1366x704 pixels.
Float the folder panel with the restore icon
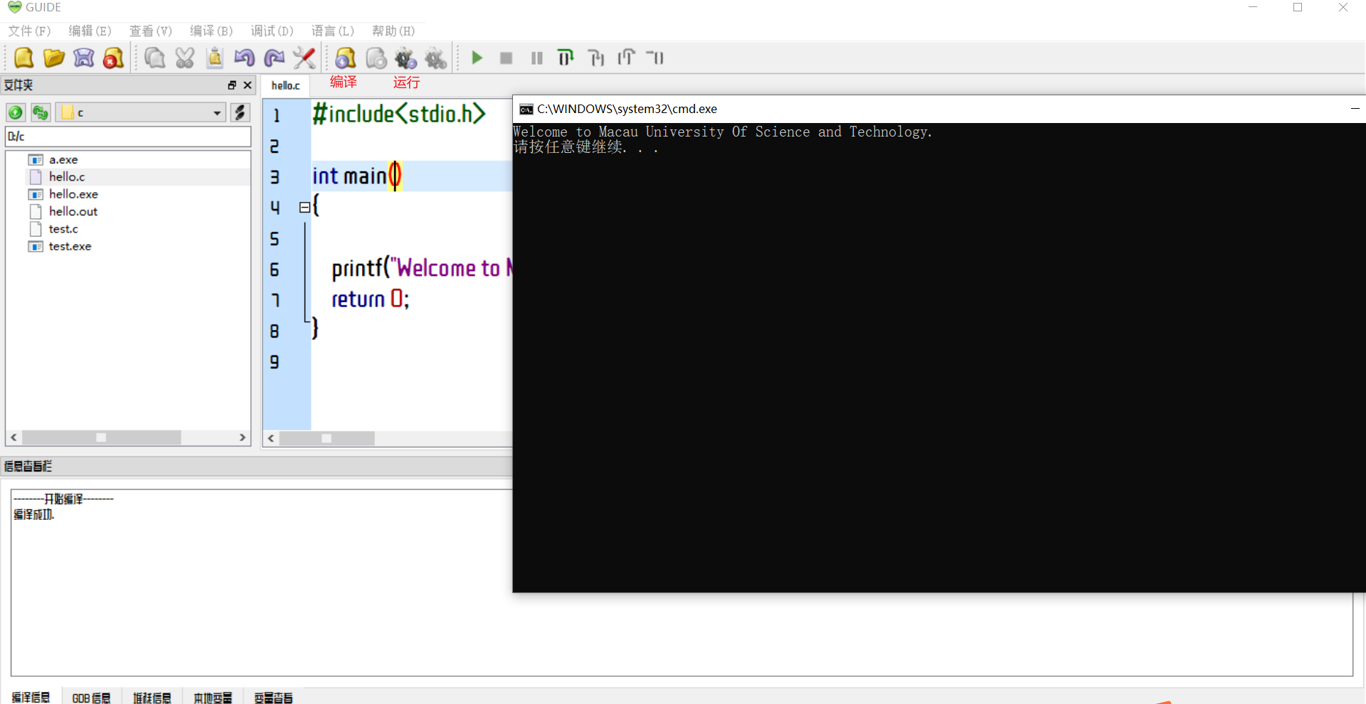coord(232,85)
